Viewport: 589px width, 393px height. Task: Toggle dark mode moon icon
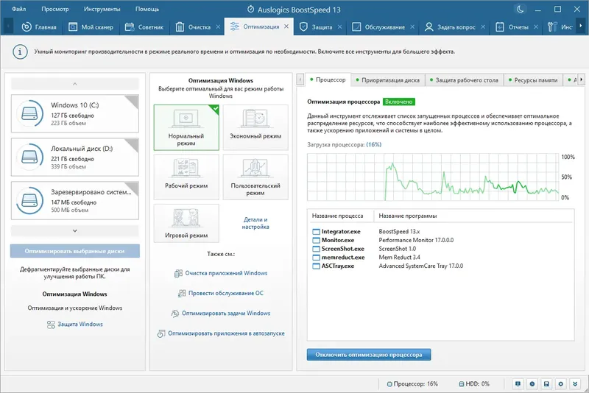(520, 10)
